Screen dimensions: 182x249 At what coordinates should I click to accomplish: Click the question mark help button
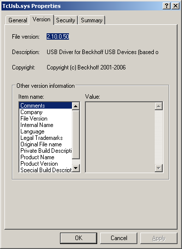point(167,6)
